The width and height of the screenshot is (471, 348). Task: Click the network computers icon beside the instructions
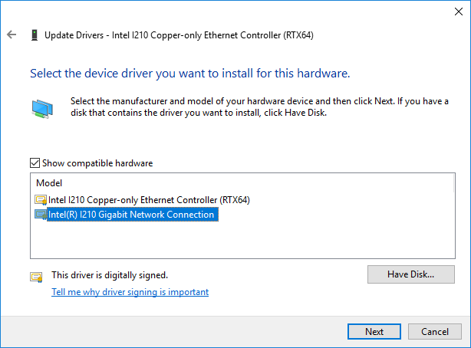click(42, 108)
